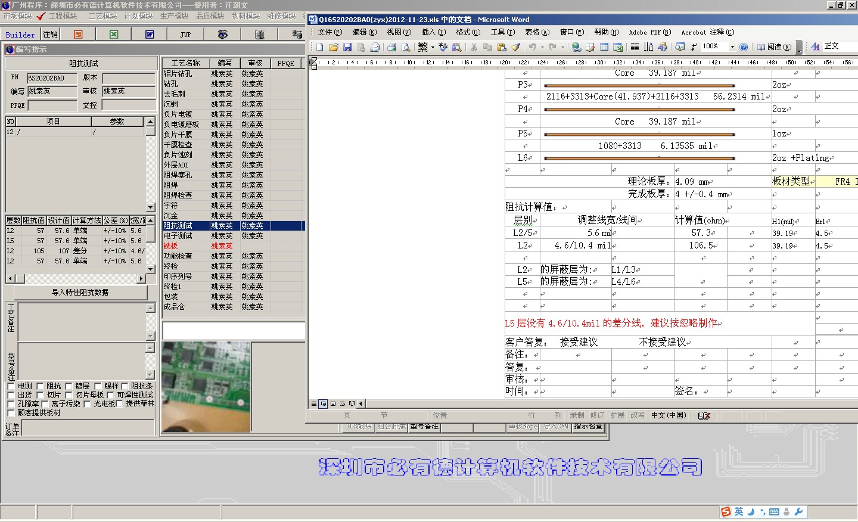Open the 表格(A) menu in Word
Screen dimensions: 858x522
pyautogui.click(x=537, y=32)
